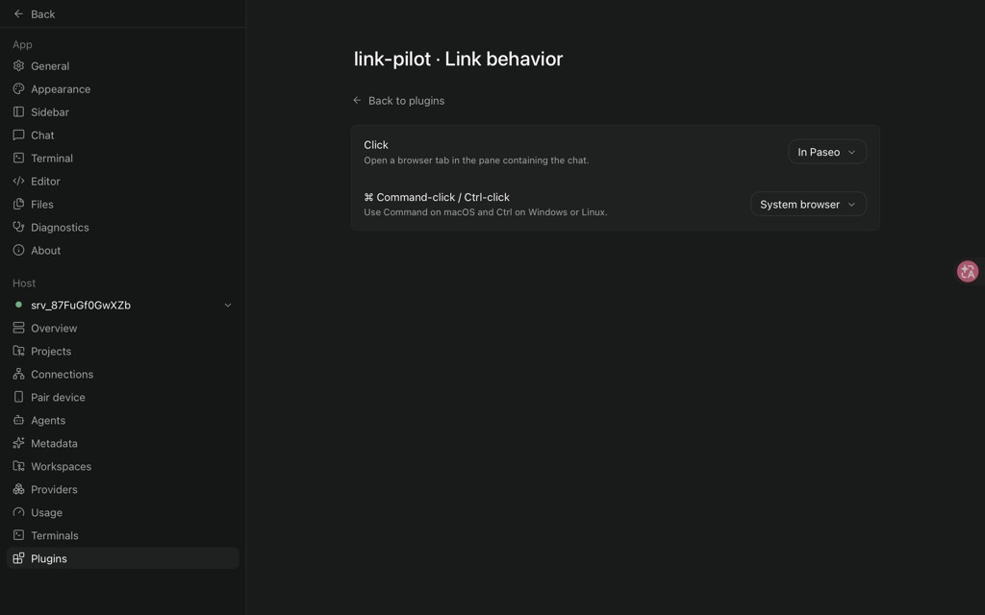
Task: Open the Usage page
Action: pyautogui.click(x=122, y=512)
